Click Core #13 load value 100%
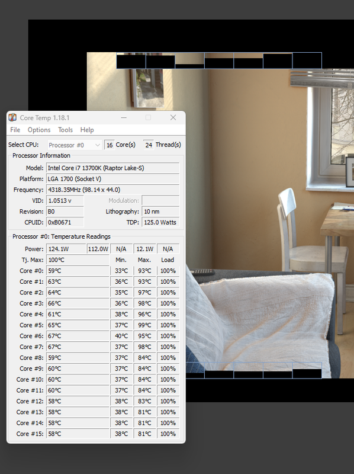The width and height of the screenshot is (354, 474). tap(168, 412)
